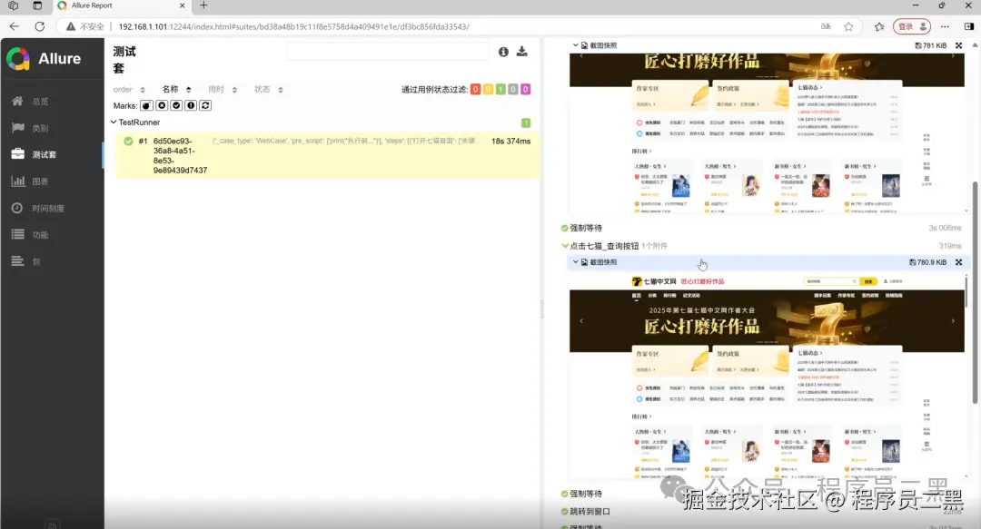
Task: Click the browser address bar URL
Action: (x=294, y=27)
